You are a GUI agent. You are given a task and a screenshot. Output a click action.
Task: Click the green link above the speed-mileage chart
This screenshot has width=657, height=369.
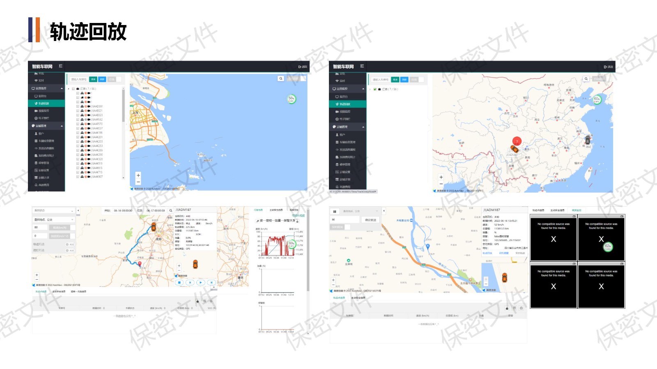[299, 216]
